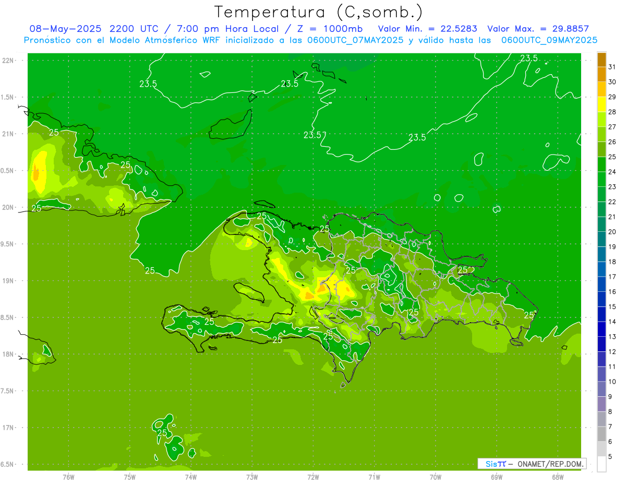The image size is (626, 484).
Task: Click the "76W" longitude axis label
Action: (x=68, y=477)
